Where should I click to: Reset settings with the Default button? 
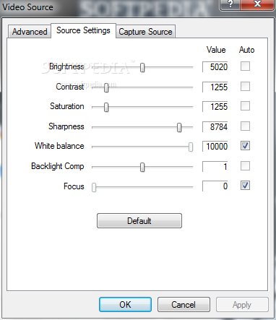pyautogui.click(x=139, y=220)
